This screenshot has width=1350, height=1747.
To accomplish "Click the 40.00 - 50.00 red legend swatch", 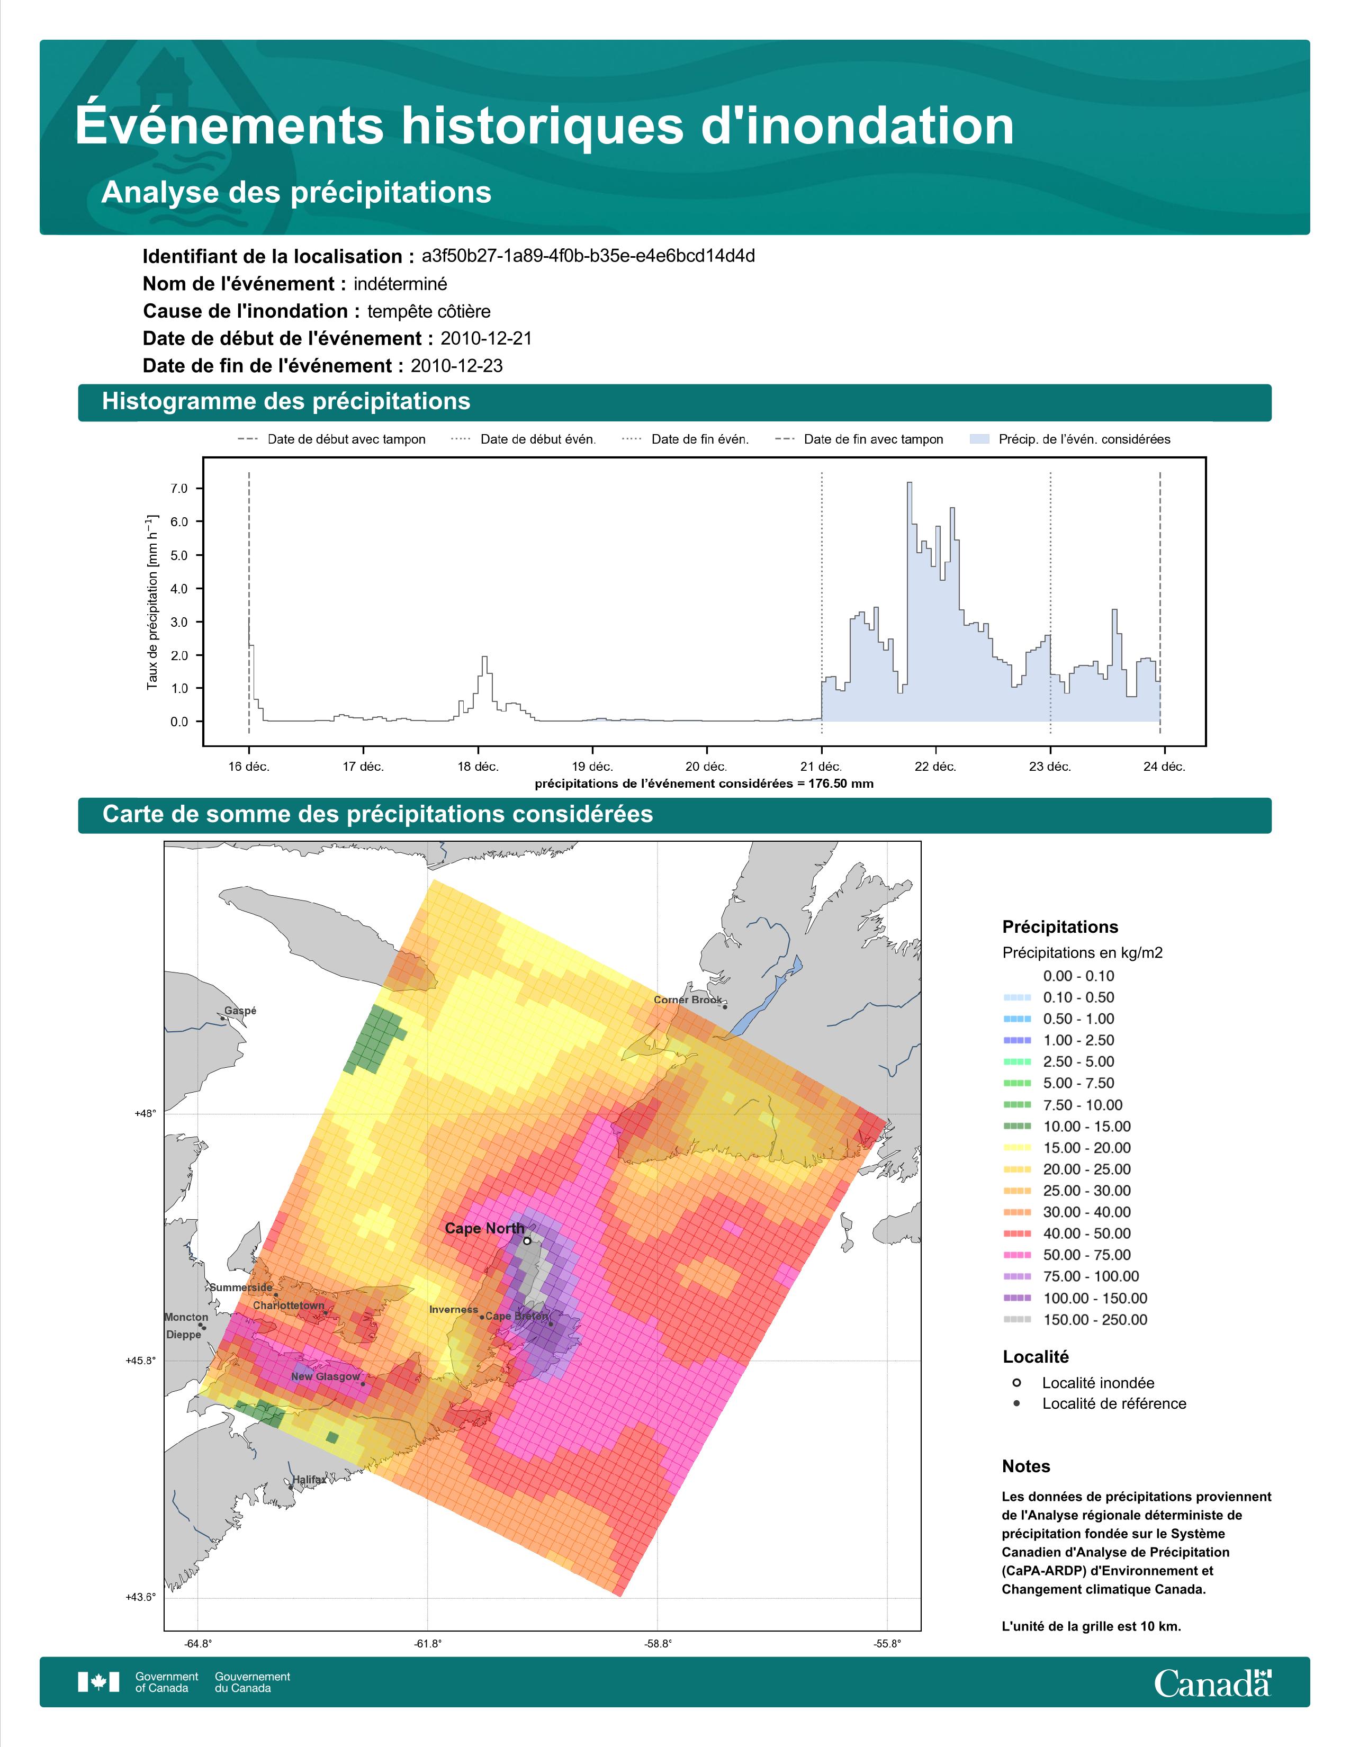I will pos(1016,1233).
